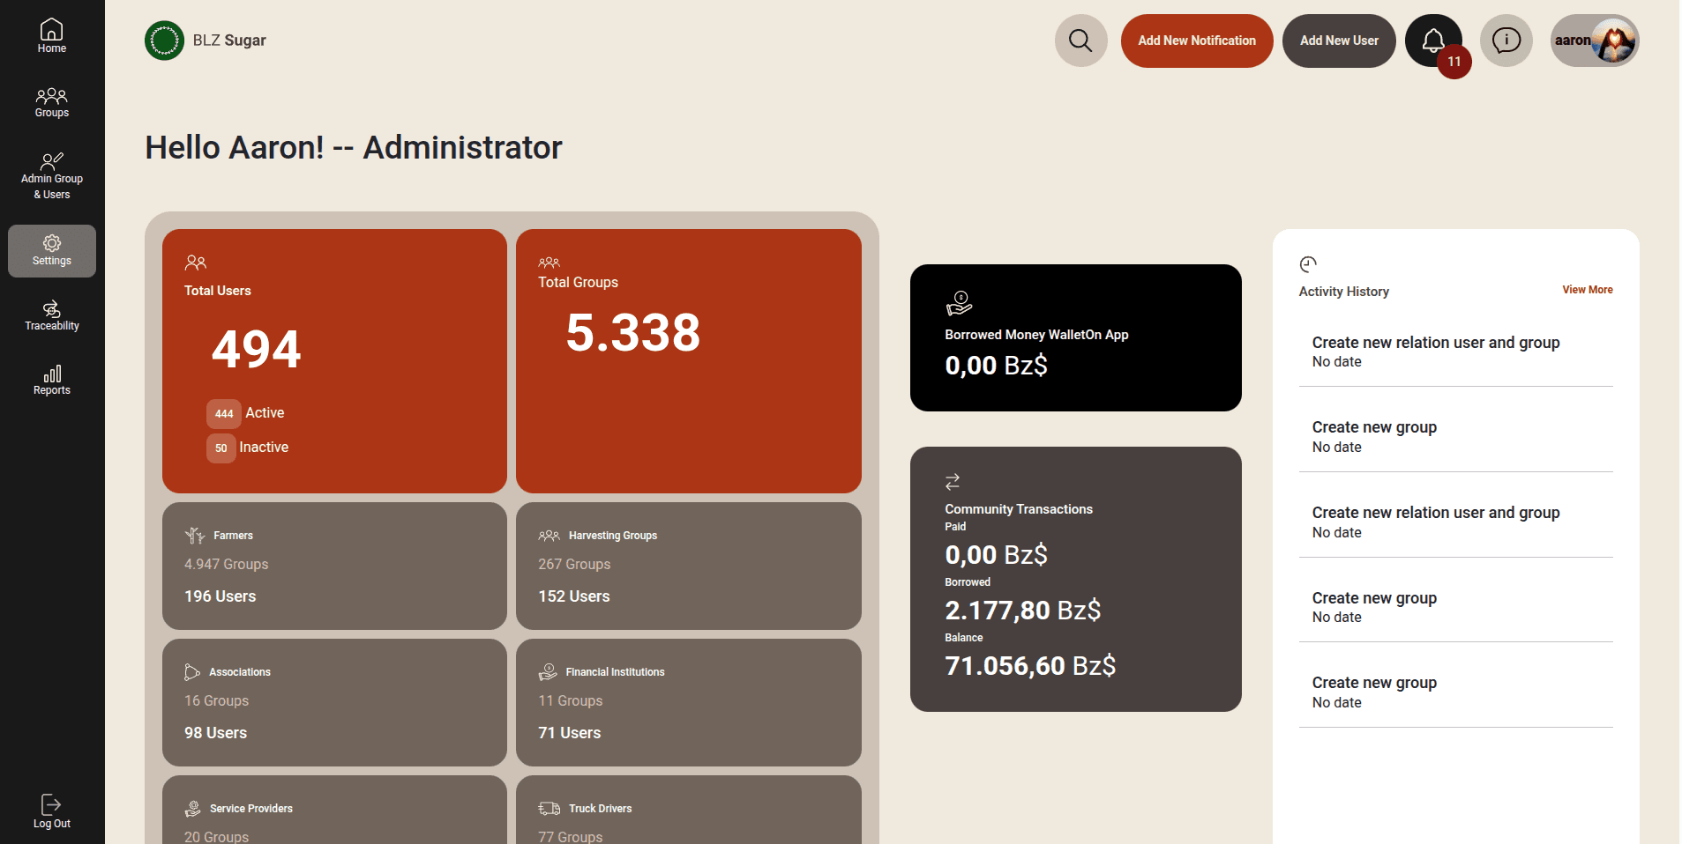
Task: Click '267 Groups' in Harvesting Groups card
Action: click(574, 565)
